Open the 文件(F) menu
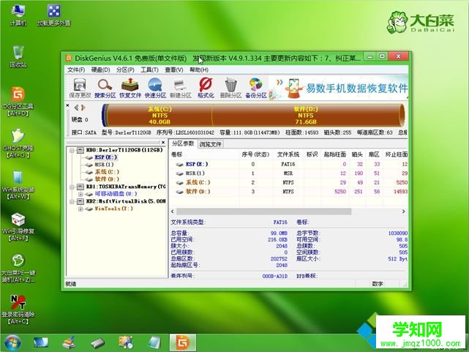Image resolution: width=469 pixels, height=352 pixels. (x=76, y=70)
